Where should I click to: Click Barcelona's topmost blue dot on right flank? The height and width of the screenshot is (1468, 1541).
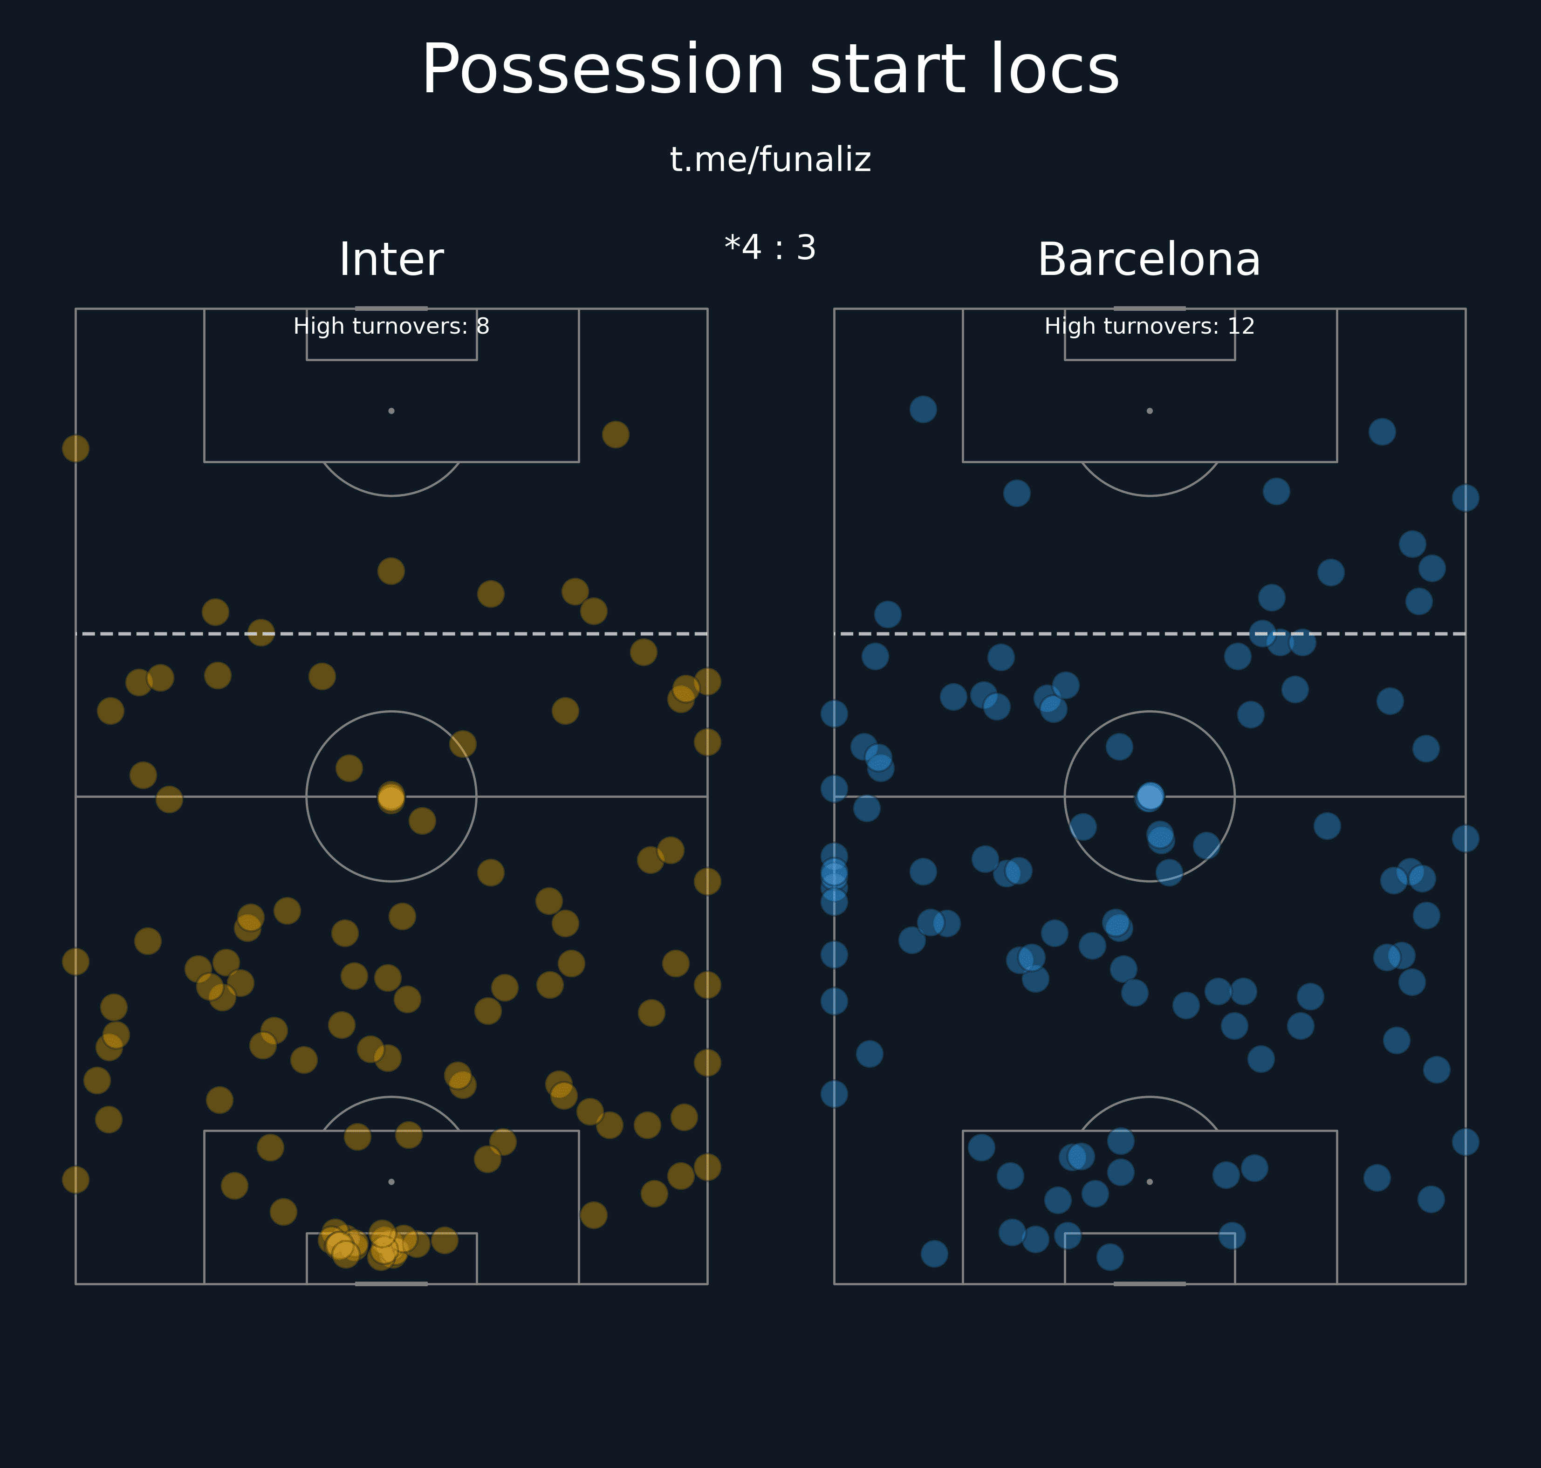pyautogui.click(x=1382, y=431)
